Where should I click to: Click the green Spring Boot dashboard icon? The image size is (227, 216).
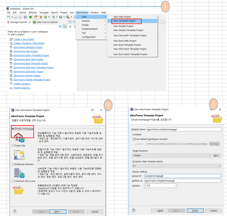coord(30,17)
